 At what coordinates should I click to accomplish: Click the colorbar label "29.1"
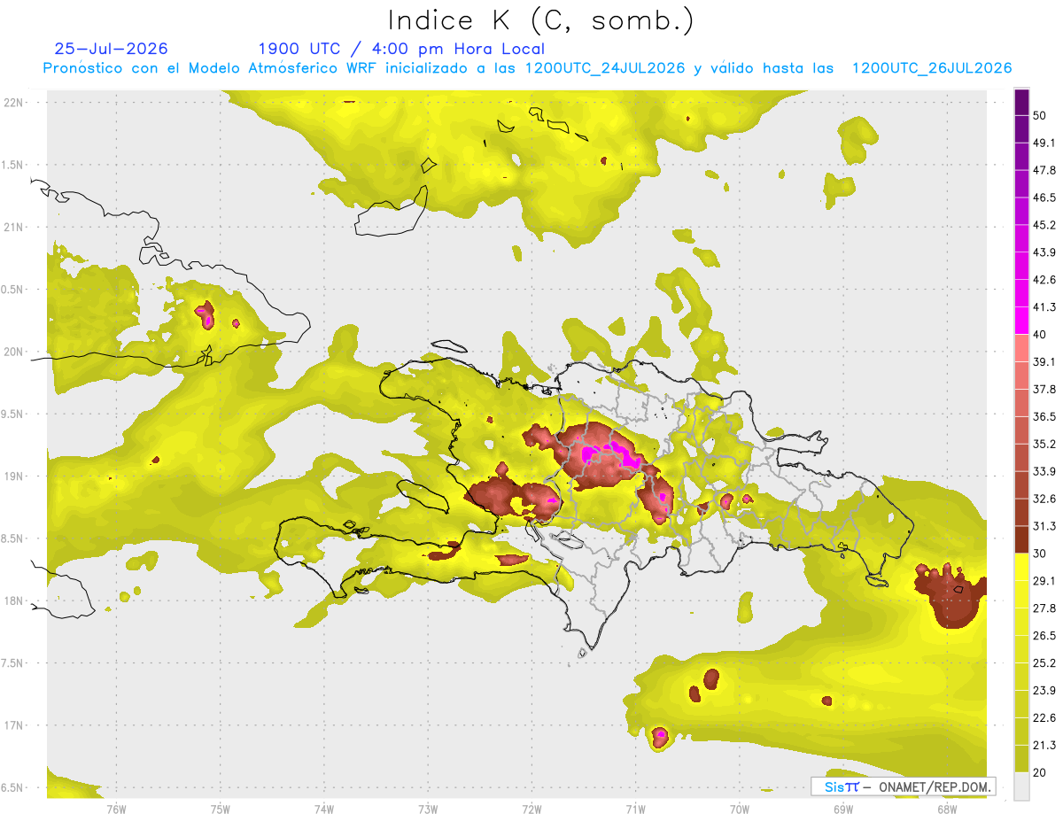tap(1044, 581)
